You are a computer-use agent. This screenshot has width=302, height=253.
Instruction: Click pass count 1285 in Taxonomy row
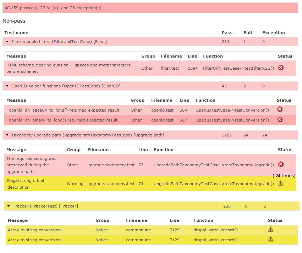pyautogui.click(x=227, y=135)
